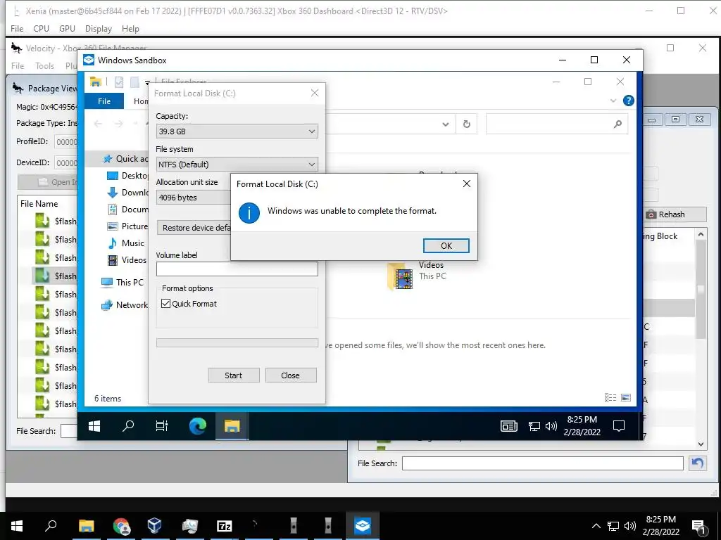
Task: Click host Windows Start button
Action: pos(17,526)
